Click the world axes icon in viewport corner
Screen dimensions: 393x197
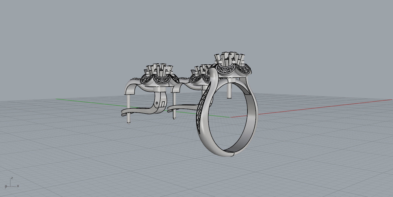point(11,183)
